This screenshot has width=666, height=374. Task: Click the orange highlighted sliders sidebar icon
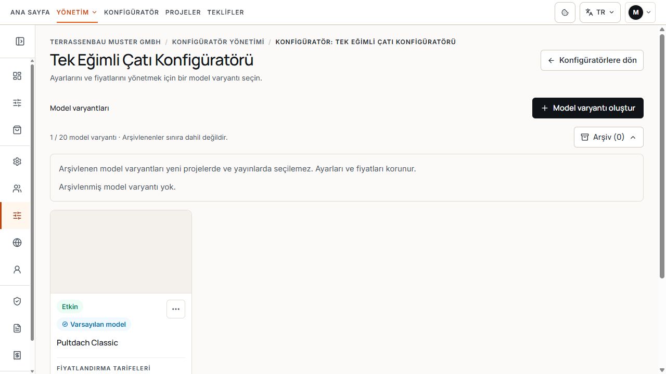[17, 216]
